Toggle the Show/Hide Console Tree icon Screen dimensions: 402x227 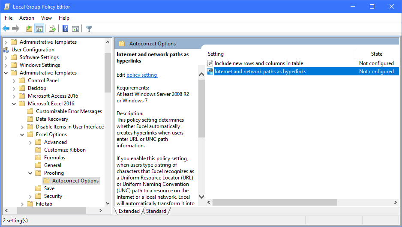39,28
